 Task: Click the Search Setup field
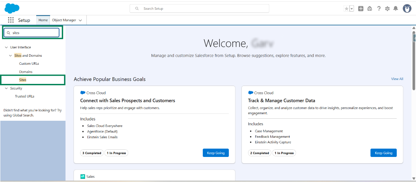click(199, 8)
